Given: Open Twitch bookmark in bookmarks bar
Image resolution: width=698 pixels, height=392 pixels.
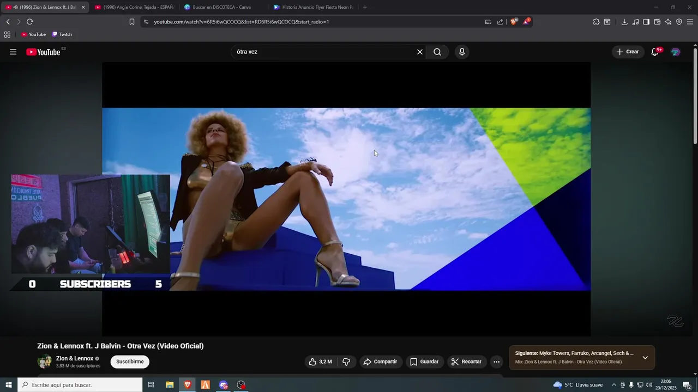Looking at the screenshot, I should tap(62, 34).
